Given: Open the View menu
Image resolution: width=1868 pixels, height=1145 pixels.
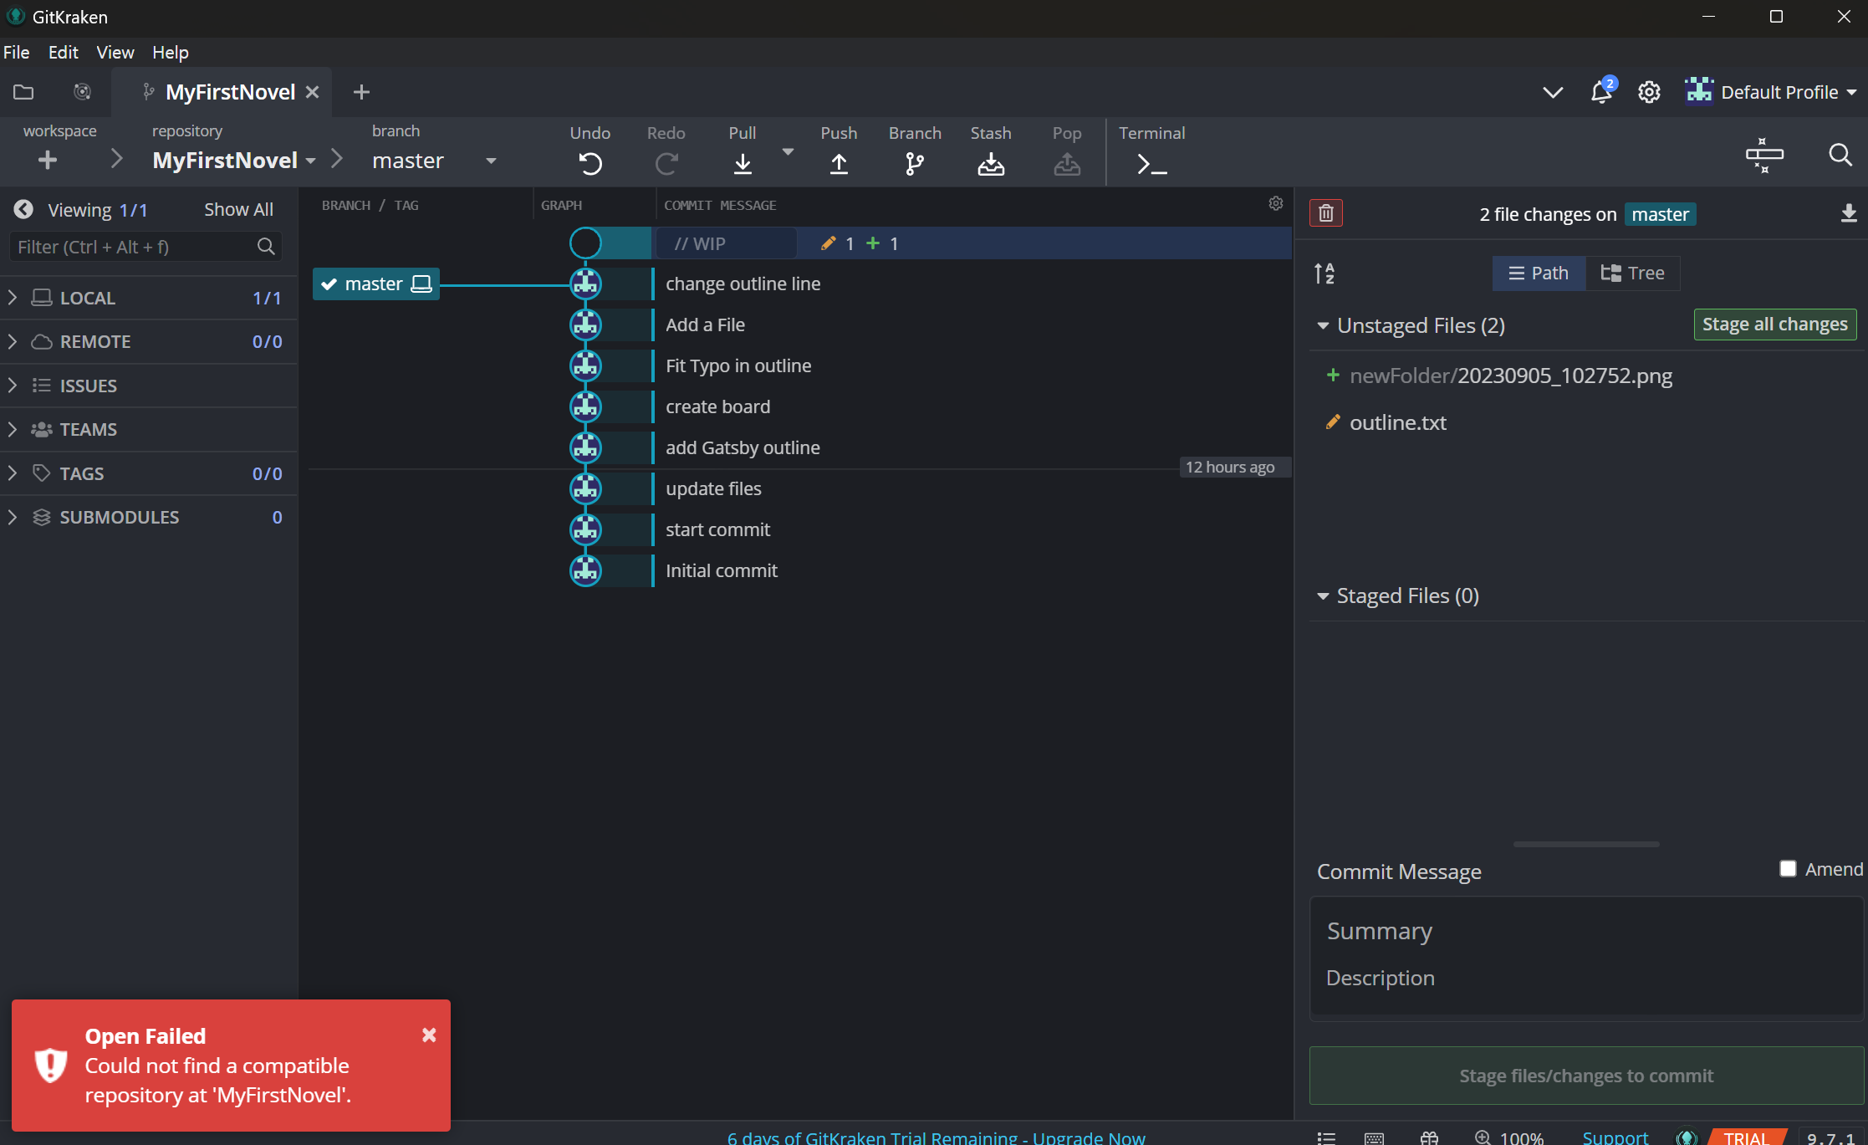Looking at the screenshot, I should 115,52.
